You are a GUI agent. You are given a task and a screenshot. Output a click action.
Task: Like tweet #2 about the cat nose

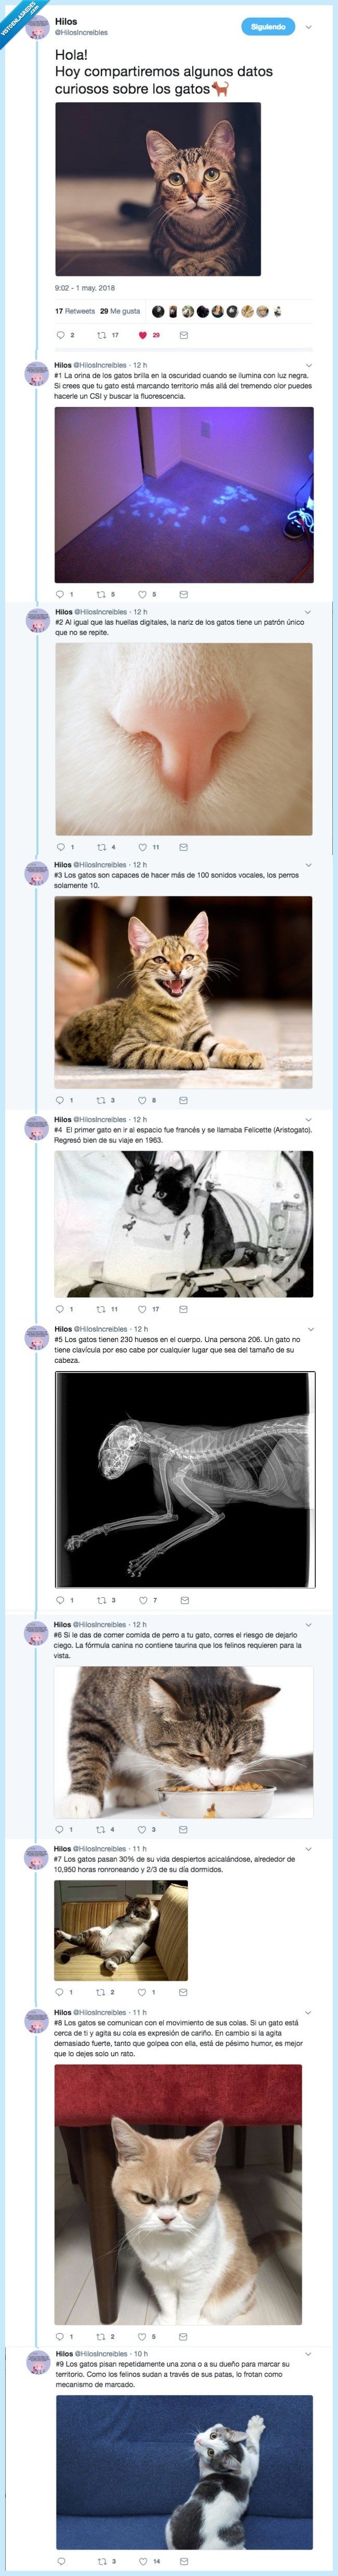(143, 847)
